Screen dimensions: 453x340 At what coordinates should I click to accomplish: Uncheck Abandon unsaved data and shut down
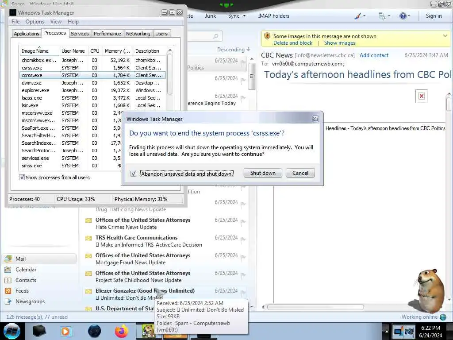tap(133, 174)
